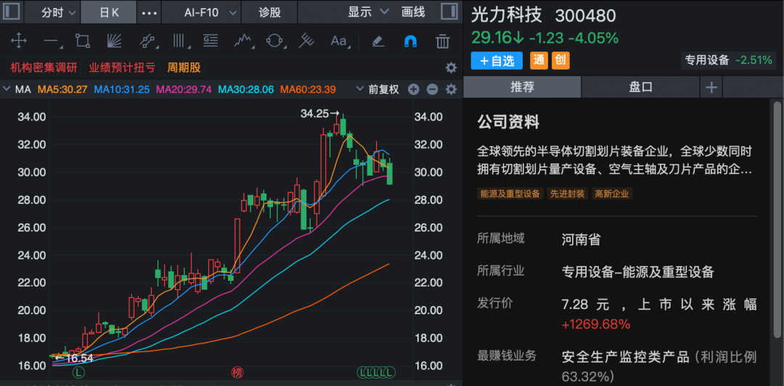
Task: Choose the fan lines drawing tool
Action: point(115,41)
